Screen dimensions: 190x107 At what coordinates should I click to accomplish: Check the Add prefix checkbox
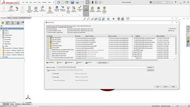[53, 74]
